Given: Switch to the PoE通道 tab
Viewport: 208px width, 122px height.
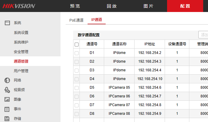Looking at the screenshot, I should pos(76,20).
